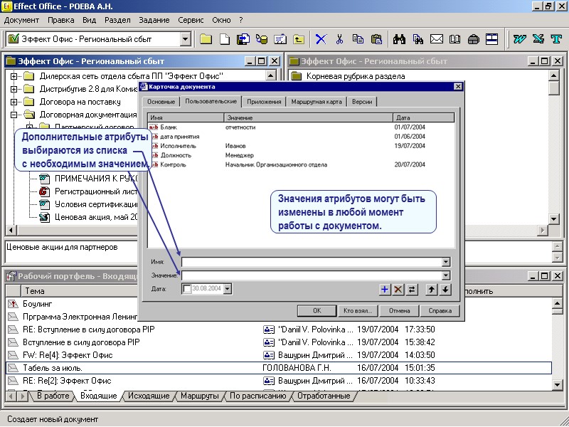Click the Справка button

pos(440,311)
